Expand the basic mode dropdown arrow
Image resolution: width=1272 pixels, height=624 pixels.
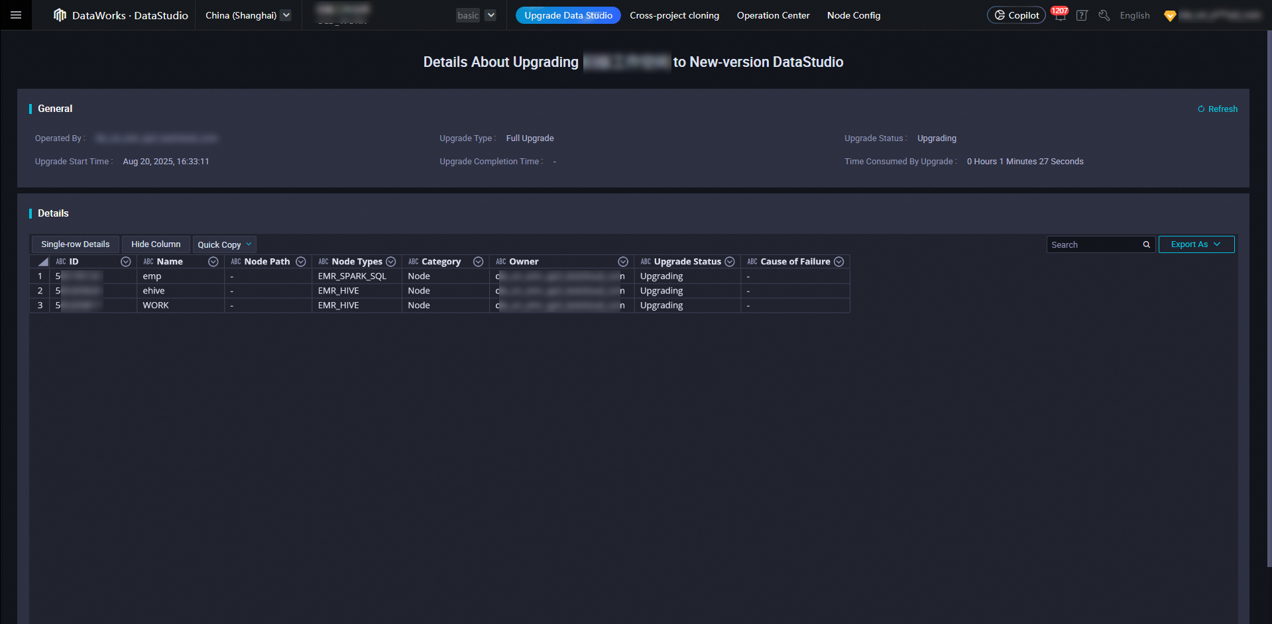(491, 15)
